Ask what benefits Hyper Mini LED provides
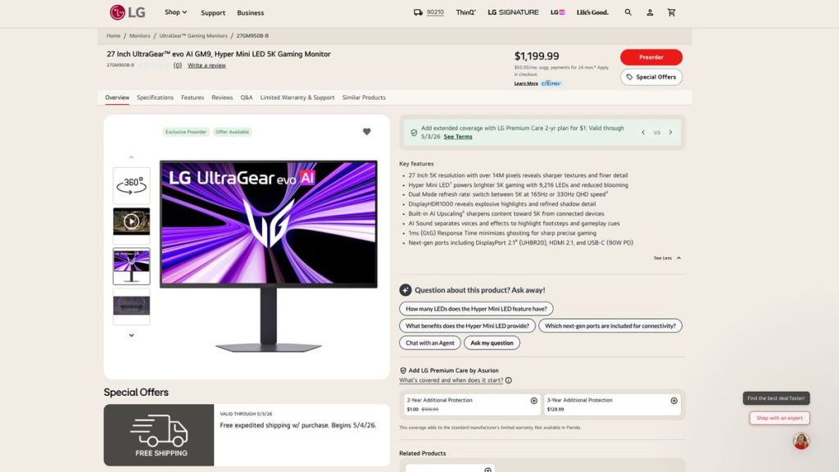The image size is (839, 472). (x=467, y=326)
